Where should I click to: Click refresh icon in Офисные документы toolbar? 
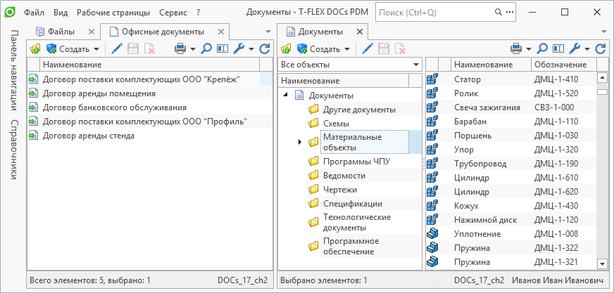pyautogui.click(x=265, y=49)
